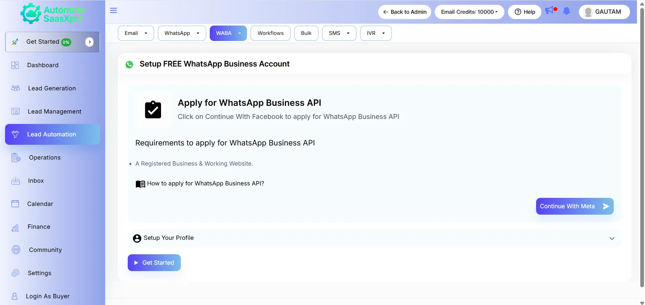
Task: Click the rocket icon in Get Started
Action: point(15,42)
